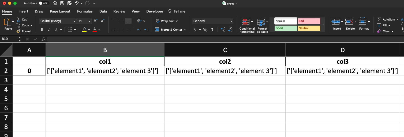
Task: Click the Decrease Decimal icon
Action: 230,30
